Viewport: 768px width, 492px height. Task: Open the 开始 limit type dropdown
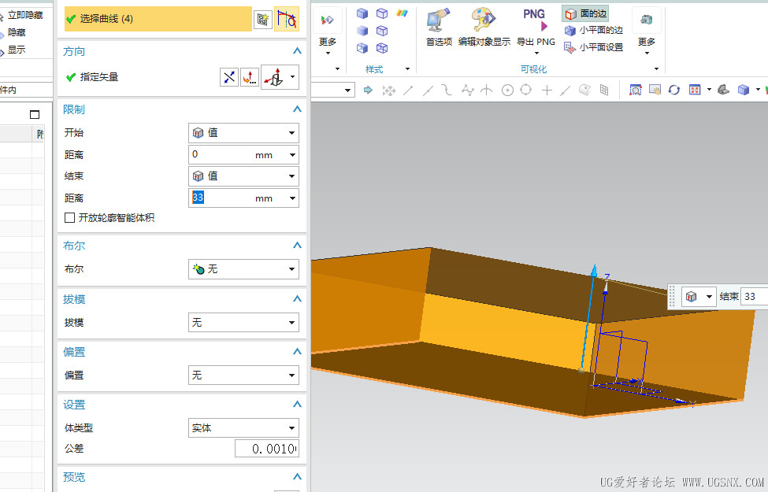point(243,133)
